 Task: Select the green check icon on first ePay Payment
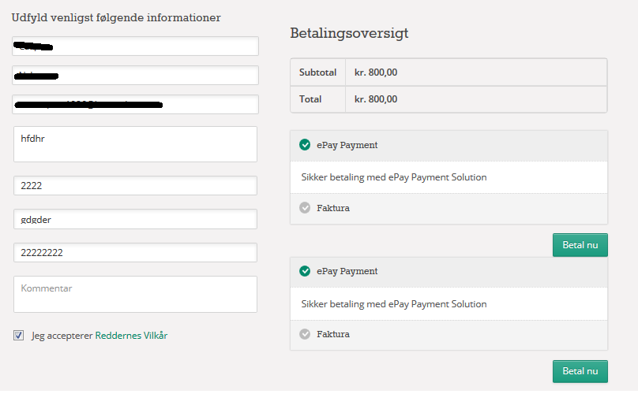(x=305, y=145)
